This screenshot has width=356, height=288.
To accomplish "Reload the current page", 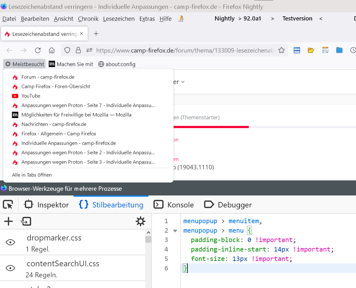I will [x=38, y=50].
